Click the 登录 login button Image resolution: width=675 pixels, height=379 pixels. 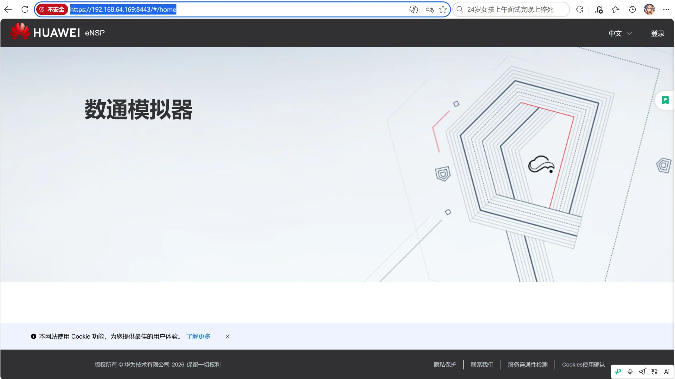pyautogui.click(x=657, y=33)
